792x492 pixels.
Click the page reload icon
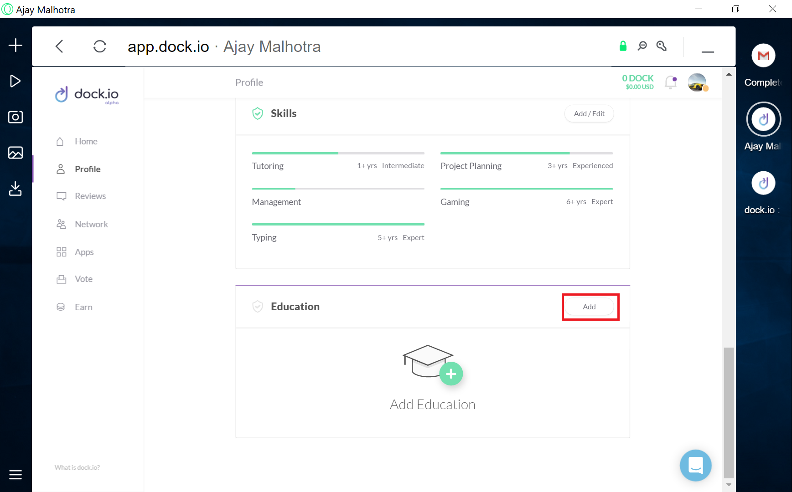(100, 46)
